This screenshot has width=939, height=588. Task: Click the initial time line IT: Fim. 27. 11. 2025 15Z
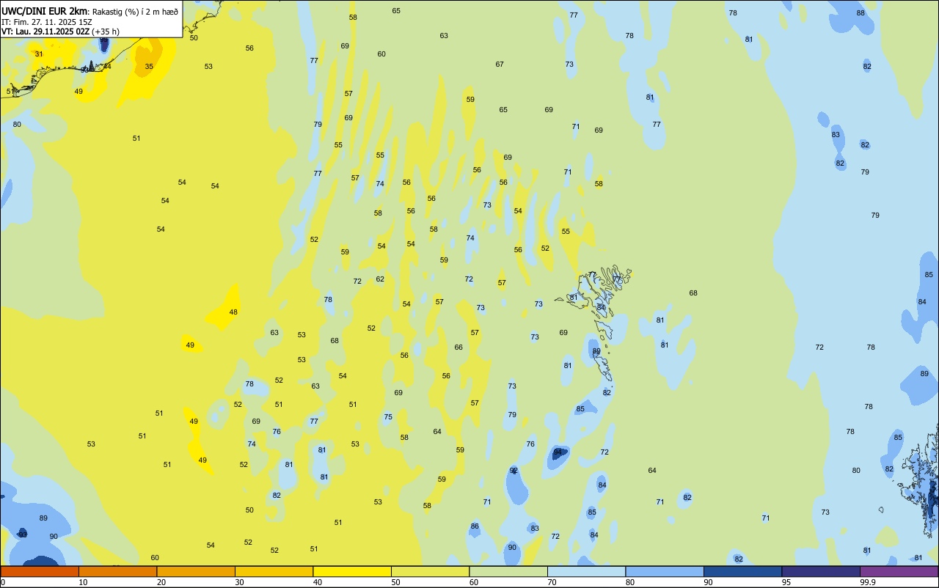[46, 22]
